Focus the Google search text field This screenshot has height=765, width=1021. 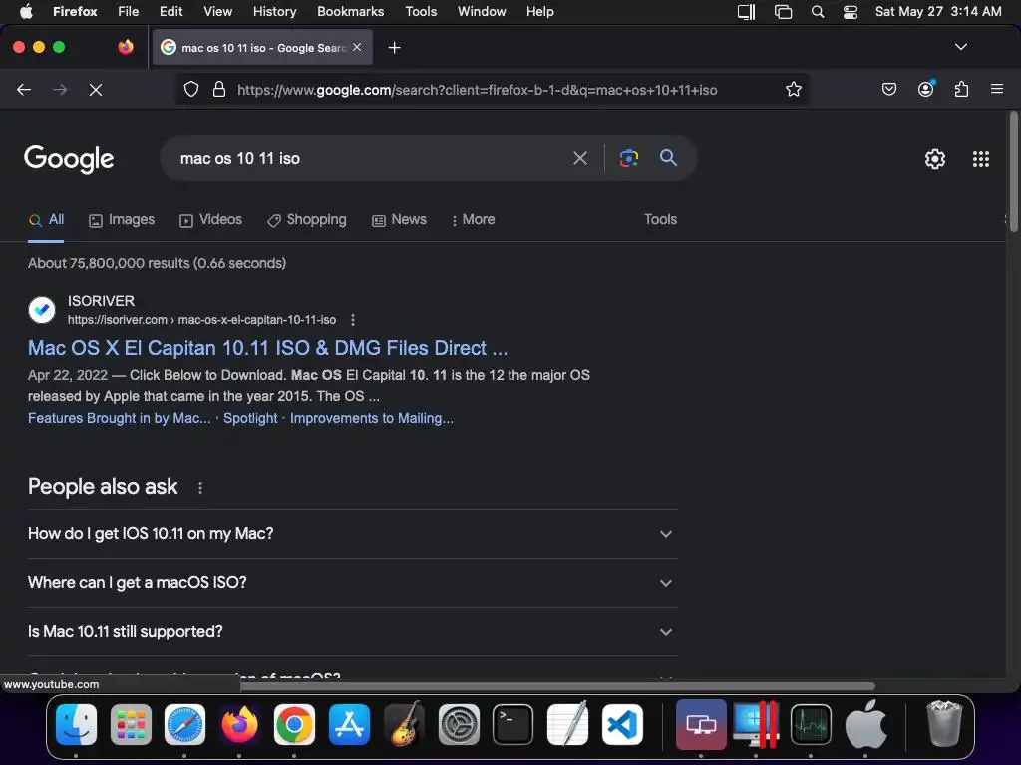369,158
